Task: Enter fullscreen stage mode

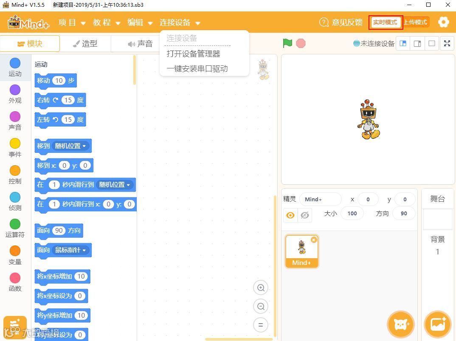Action: pyautogui.click(x=447, y=44)
